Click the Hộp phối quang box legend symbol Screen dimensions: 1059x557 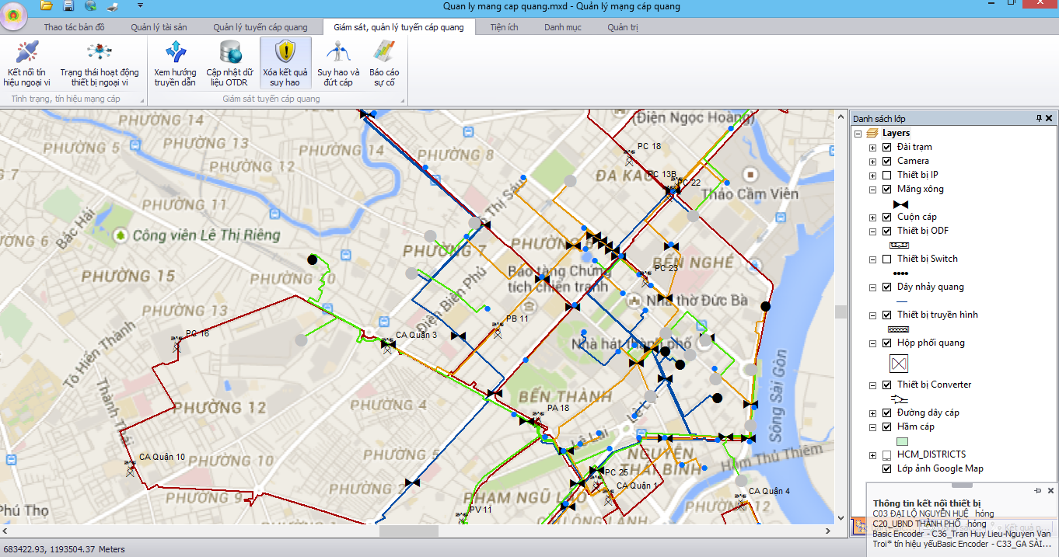[899, 364]
